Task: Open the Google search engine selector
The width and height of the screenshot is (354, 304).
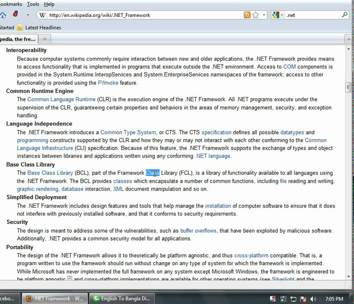Action: click(278, 15)
